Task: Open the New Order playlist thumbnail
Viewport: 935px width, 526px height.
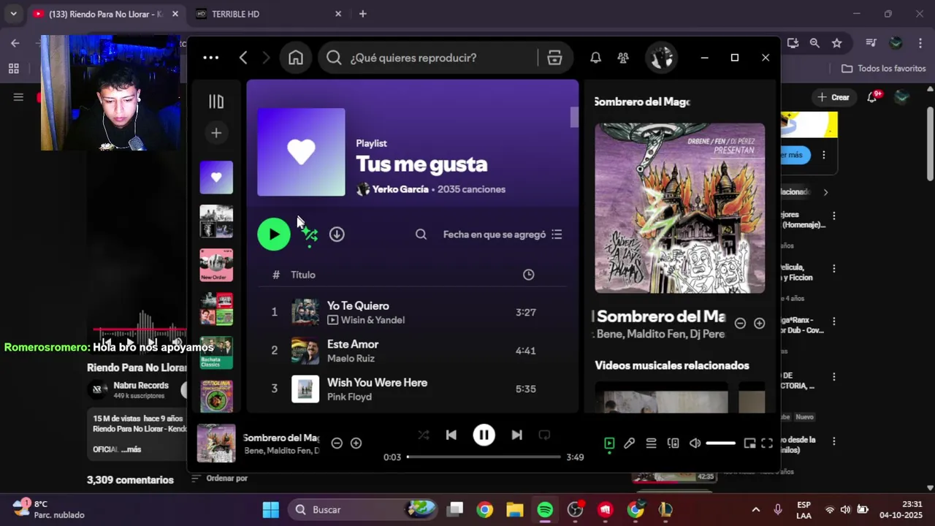Action: tap(216, 265)
